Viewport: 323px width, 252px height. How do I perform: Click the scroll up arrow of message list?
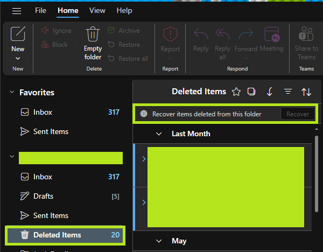317,129
